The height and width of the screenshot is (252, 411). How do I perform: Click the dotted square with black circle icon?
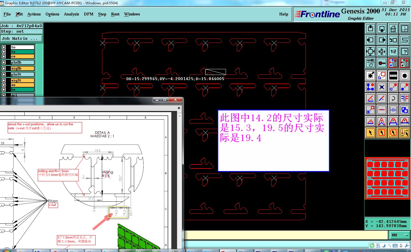405,76
